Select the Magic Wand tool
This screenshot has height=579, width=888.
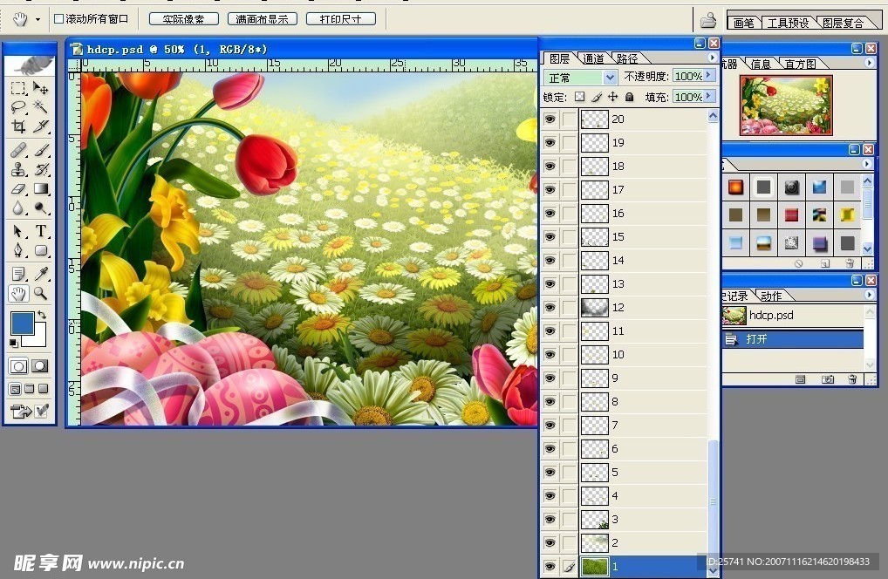pos(41,106)
